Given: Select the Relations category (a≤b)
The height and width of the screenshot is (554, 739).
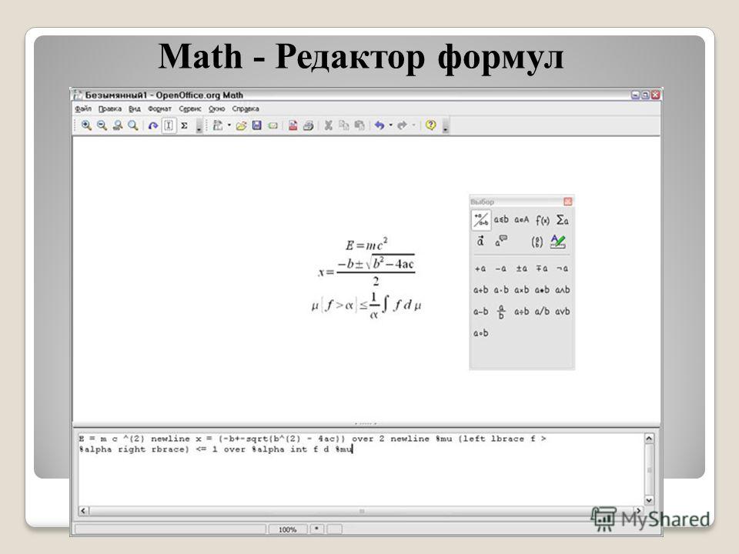Looking at the screenshot, I should [x=501, y=220].
